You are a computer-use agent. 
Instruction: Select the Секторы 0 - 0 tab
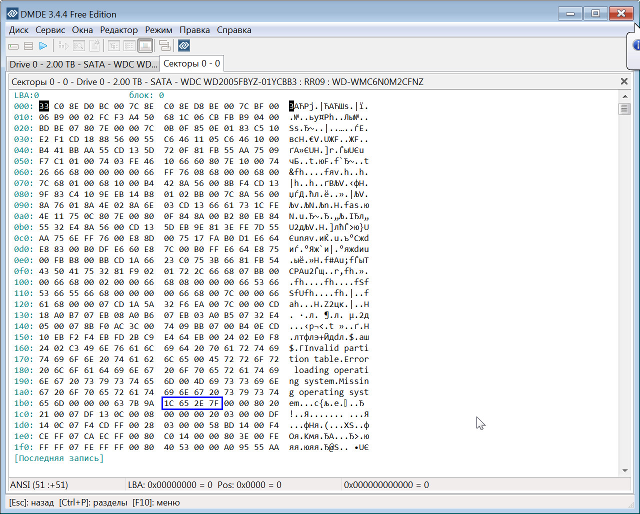click(x=191, y=63)
